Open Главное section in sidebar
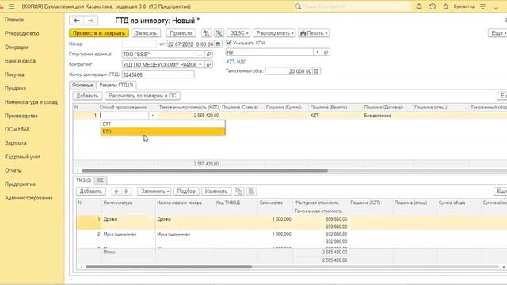The height and width of the screenshot is (285, 507). click(14, 20)
